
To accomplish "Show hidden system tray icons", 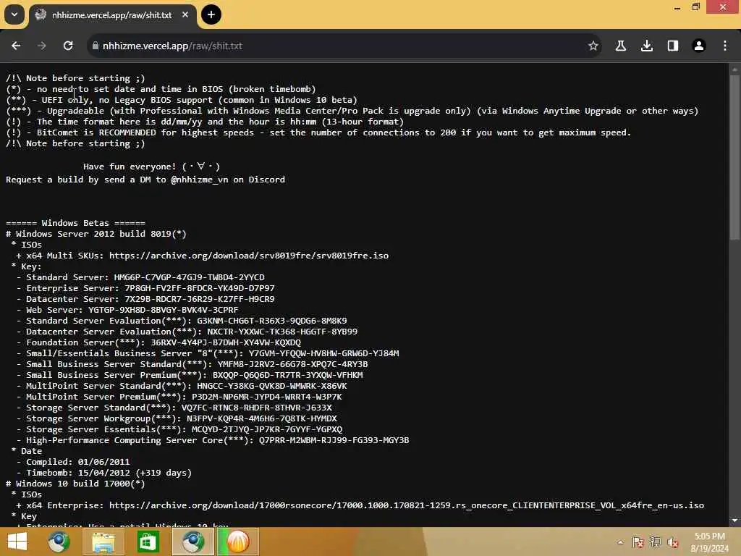I will click(620, 542).
